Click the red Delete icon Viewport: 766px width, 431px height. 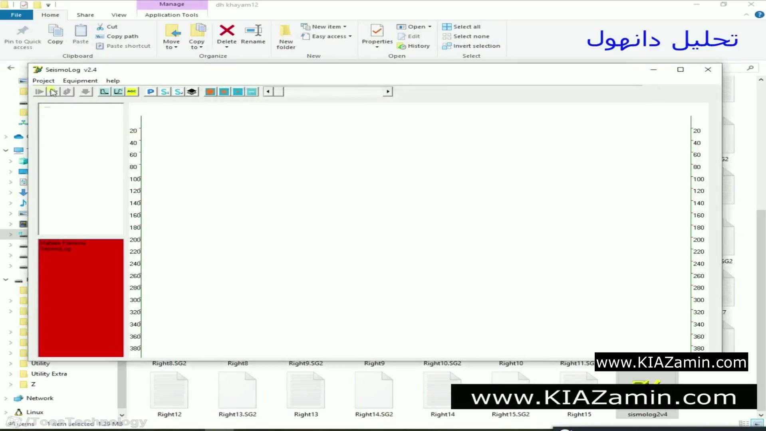[227, 30]
